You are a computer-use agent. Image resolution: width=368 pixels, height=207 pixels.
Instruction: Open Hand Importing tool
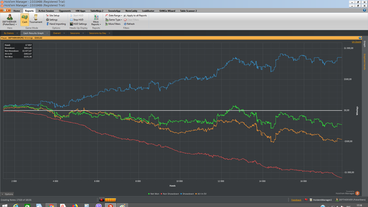point(56,24)
